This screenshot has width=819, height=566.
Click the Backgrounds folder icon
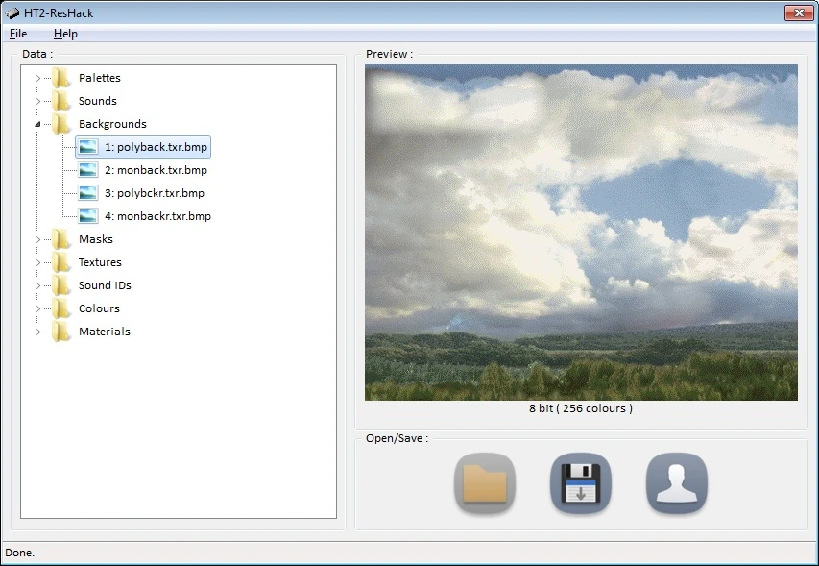point(61,124)
